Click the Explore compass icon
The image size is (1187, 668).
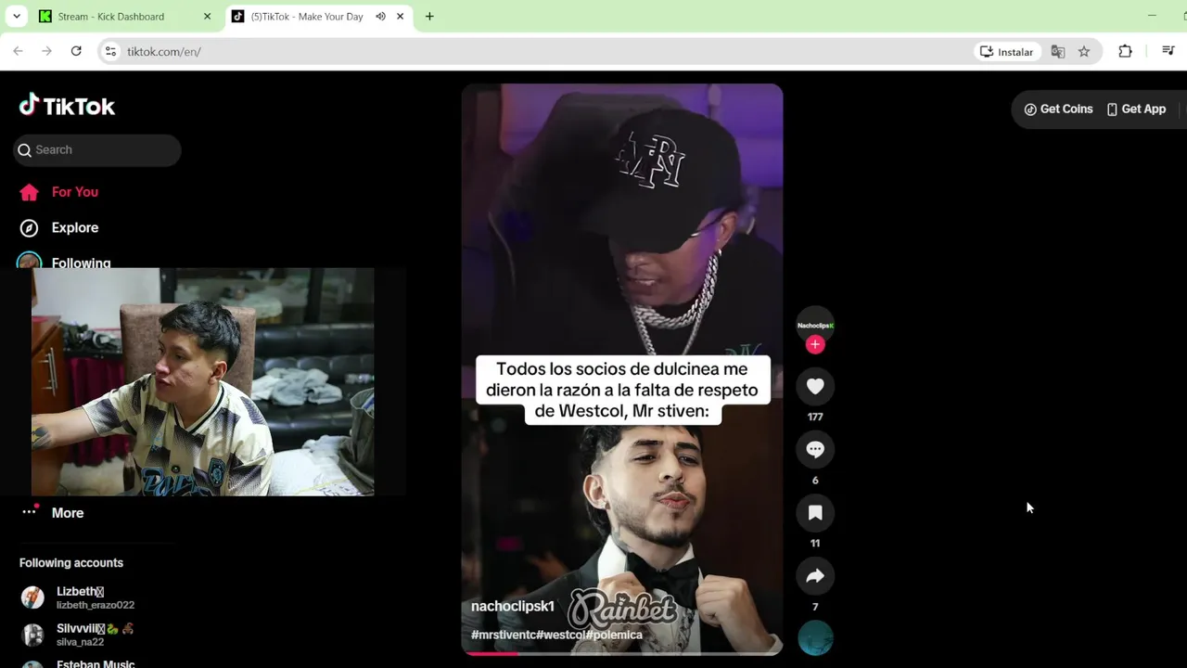pos(30,227)
